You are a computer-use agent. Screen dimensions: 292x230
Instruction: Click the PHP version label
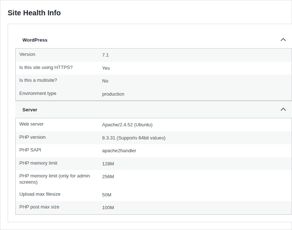click(x=32, y=137)
